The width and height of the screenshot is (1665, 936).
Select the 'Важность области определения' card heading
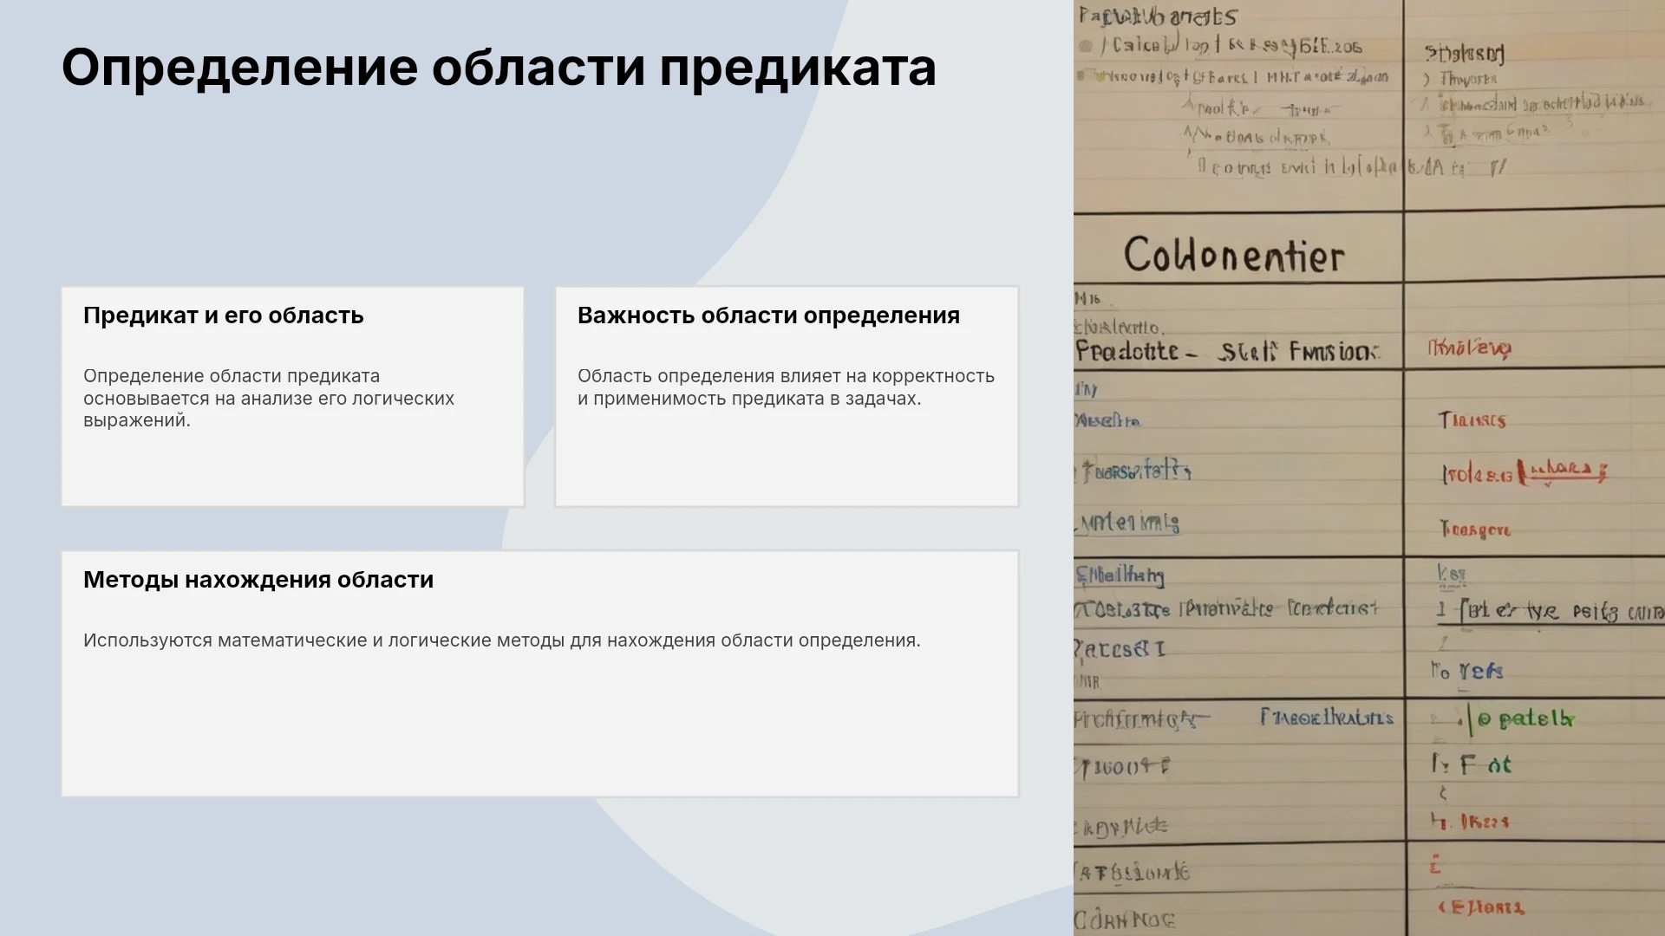pos(768,315)
